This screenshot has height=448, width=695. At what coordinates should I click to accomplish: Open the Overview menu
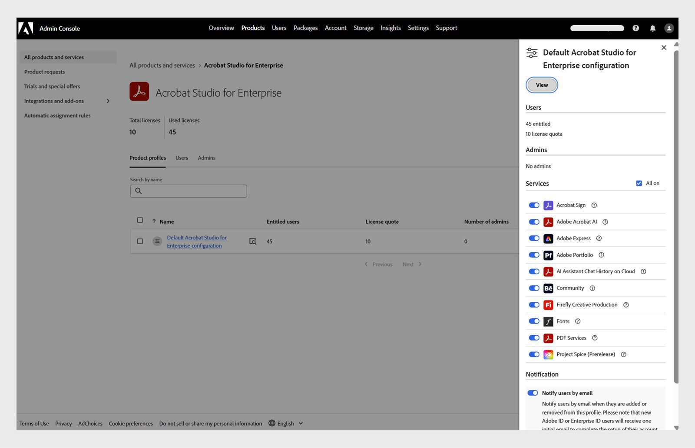(221, 28)
